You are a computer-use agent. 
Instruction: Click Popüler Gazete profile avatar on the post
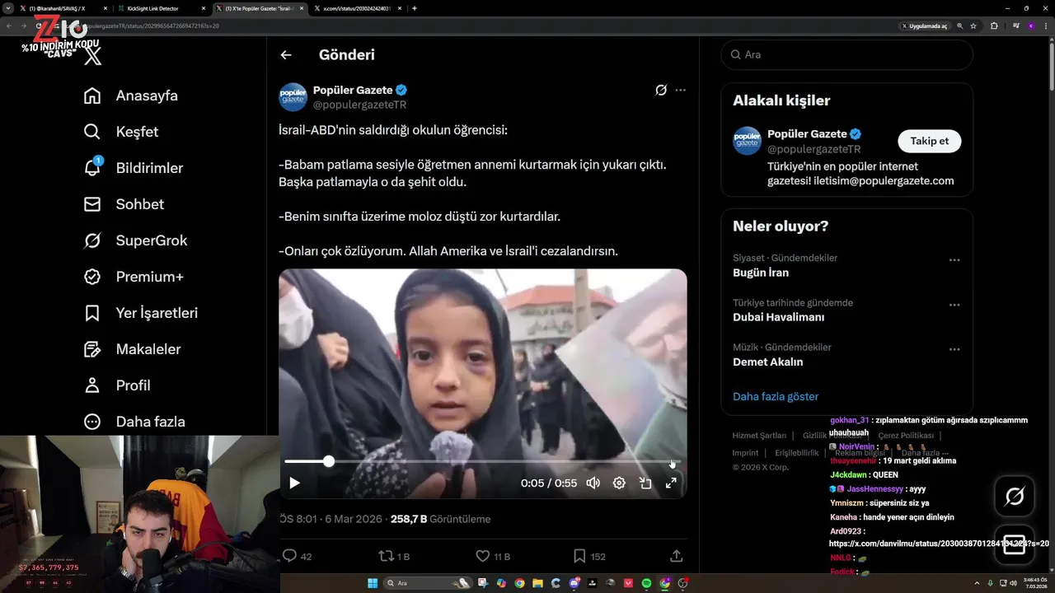[x=293, y=97]
